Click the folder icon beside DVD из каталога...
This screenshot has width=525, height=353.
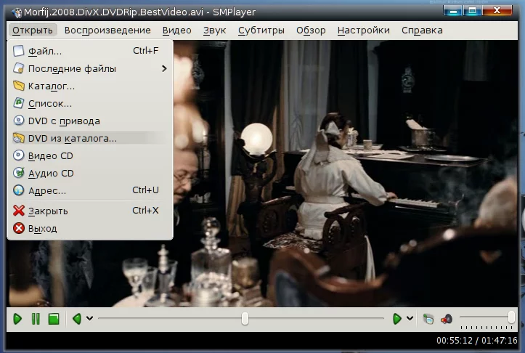[18, 138]
